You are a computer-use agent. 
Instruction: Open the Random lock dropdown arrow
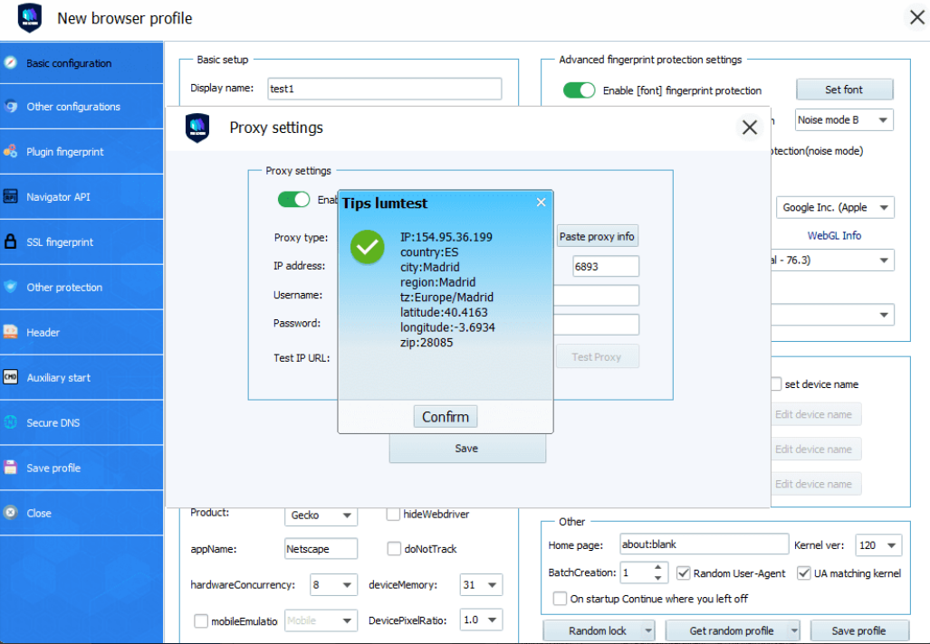click(648, 631)
